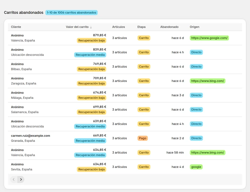This screenshot has width=250, height=192.
Task: Click the Etapa column header
Action: point(141,27)
